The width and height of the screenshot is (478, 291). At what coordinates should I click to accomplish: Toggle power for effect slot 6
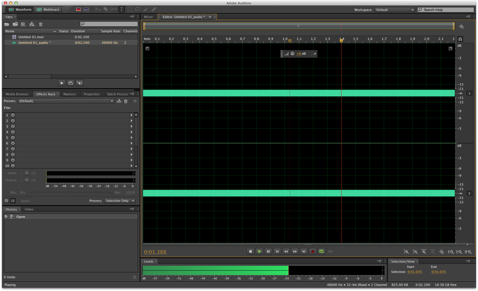point(13,143)
